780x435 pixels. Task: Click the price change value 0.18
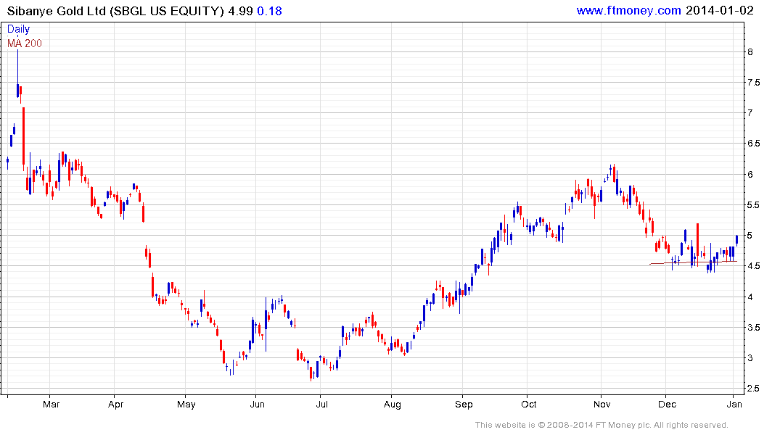click(270, 11)
